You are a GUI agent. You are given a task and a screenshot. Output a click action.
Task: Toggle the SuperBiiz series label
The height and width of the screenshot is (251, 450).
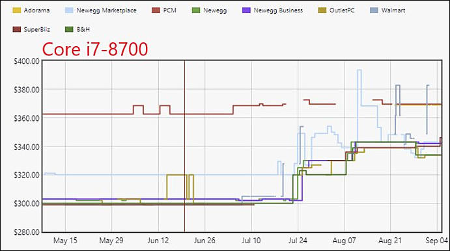[36, 29]
